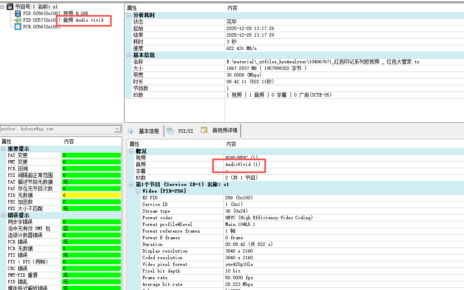Collapse the 重要提示 group
Screen dimensions: 464x290
click(3, 149)
